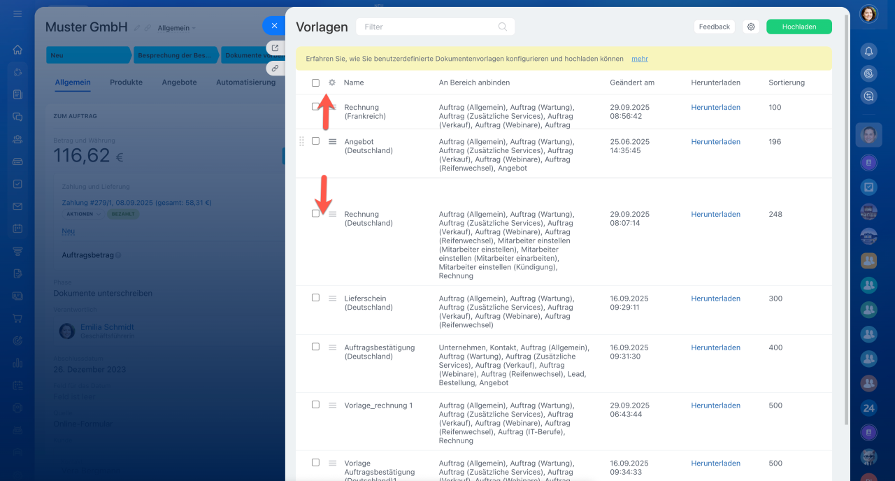Sort by the Sortierung column header
895x481 pixels.
[787, 82]
